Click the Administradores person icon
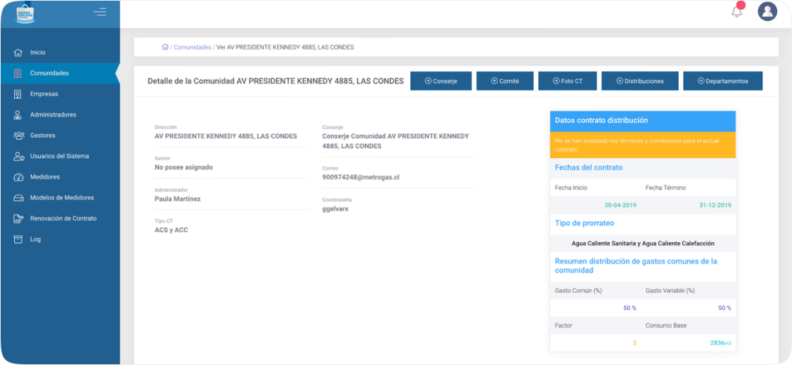 pyautogui.click(x=18, y=115)
